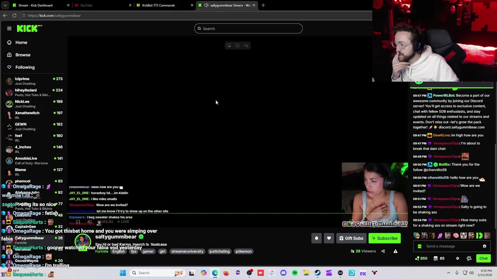
Task: Click the streameruniversity tag
Action: click(187, 251)
